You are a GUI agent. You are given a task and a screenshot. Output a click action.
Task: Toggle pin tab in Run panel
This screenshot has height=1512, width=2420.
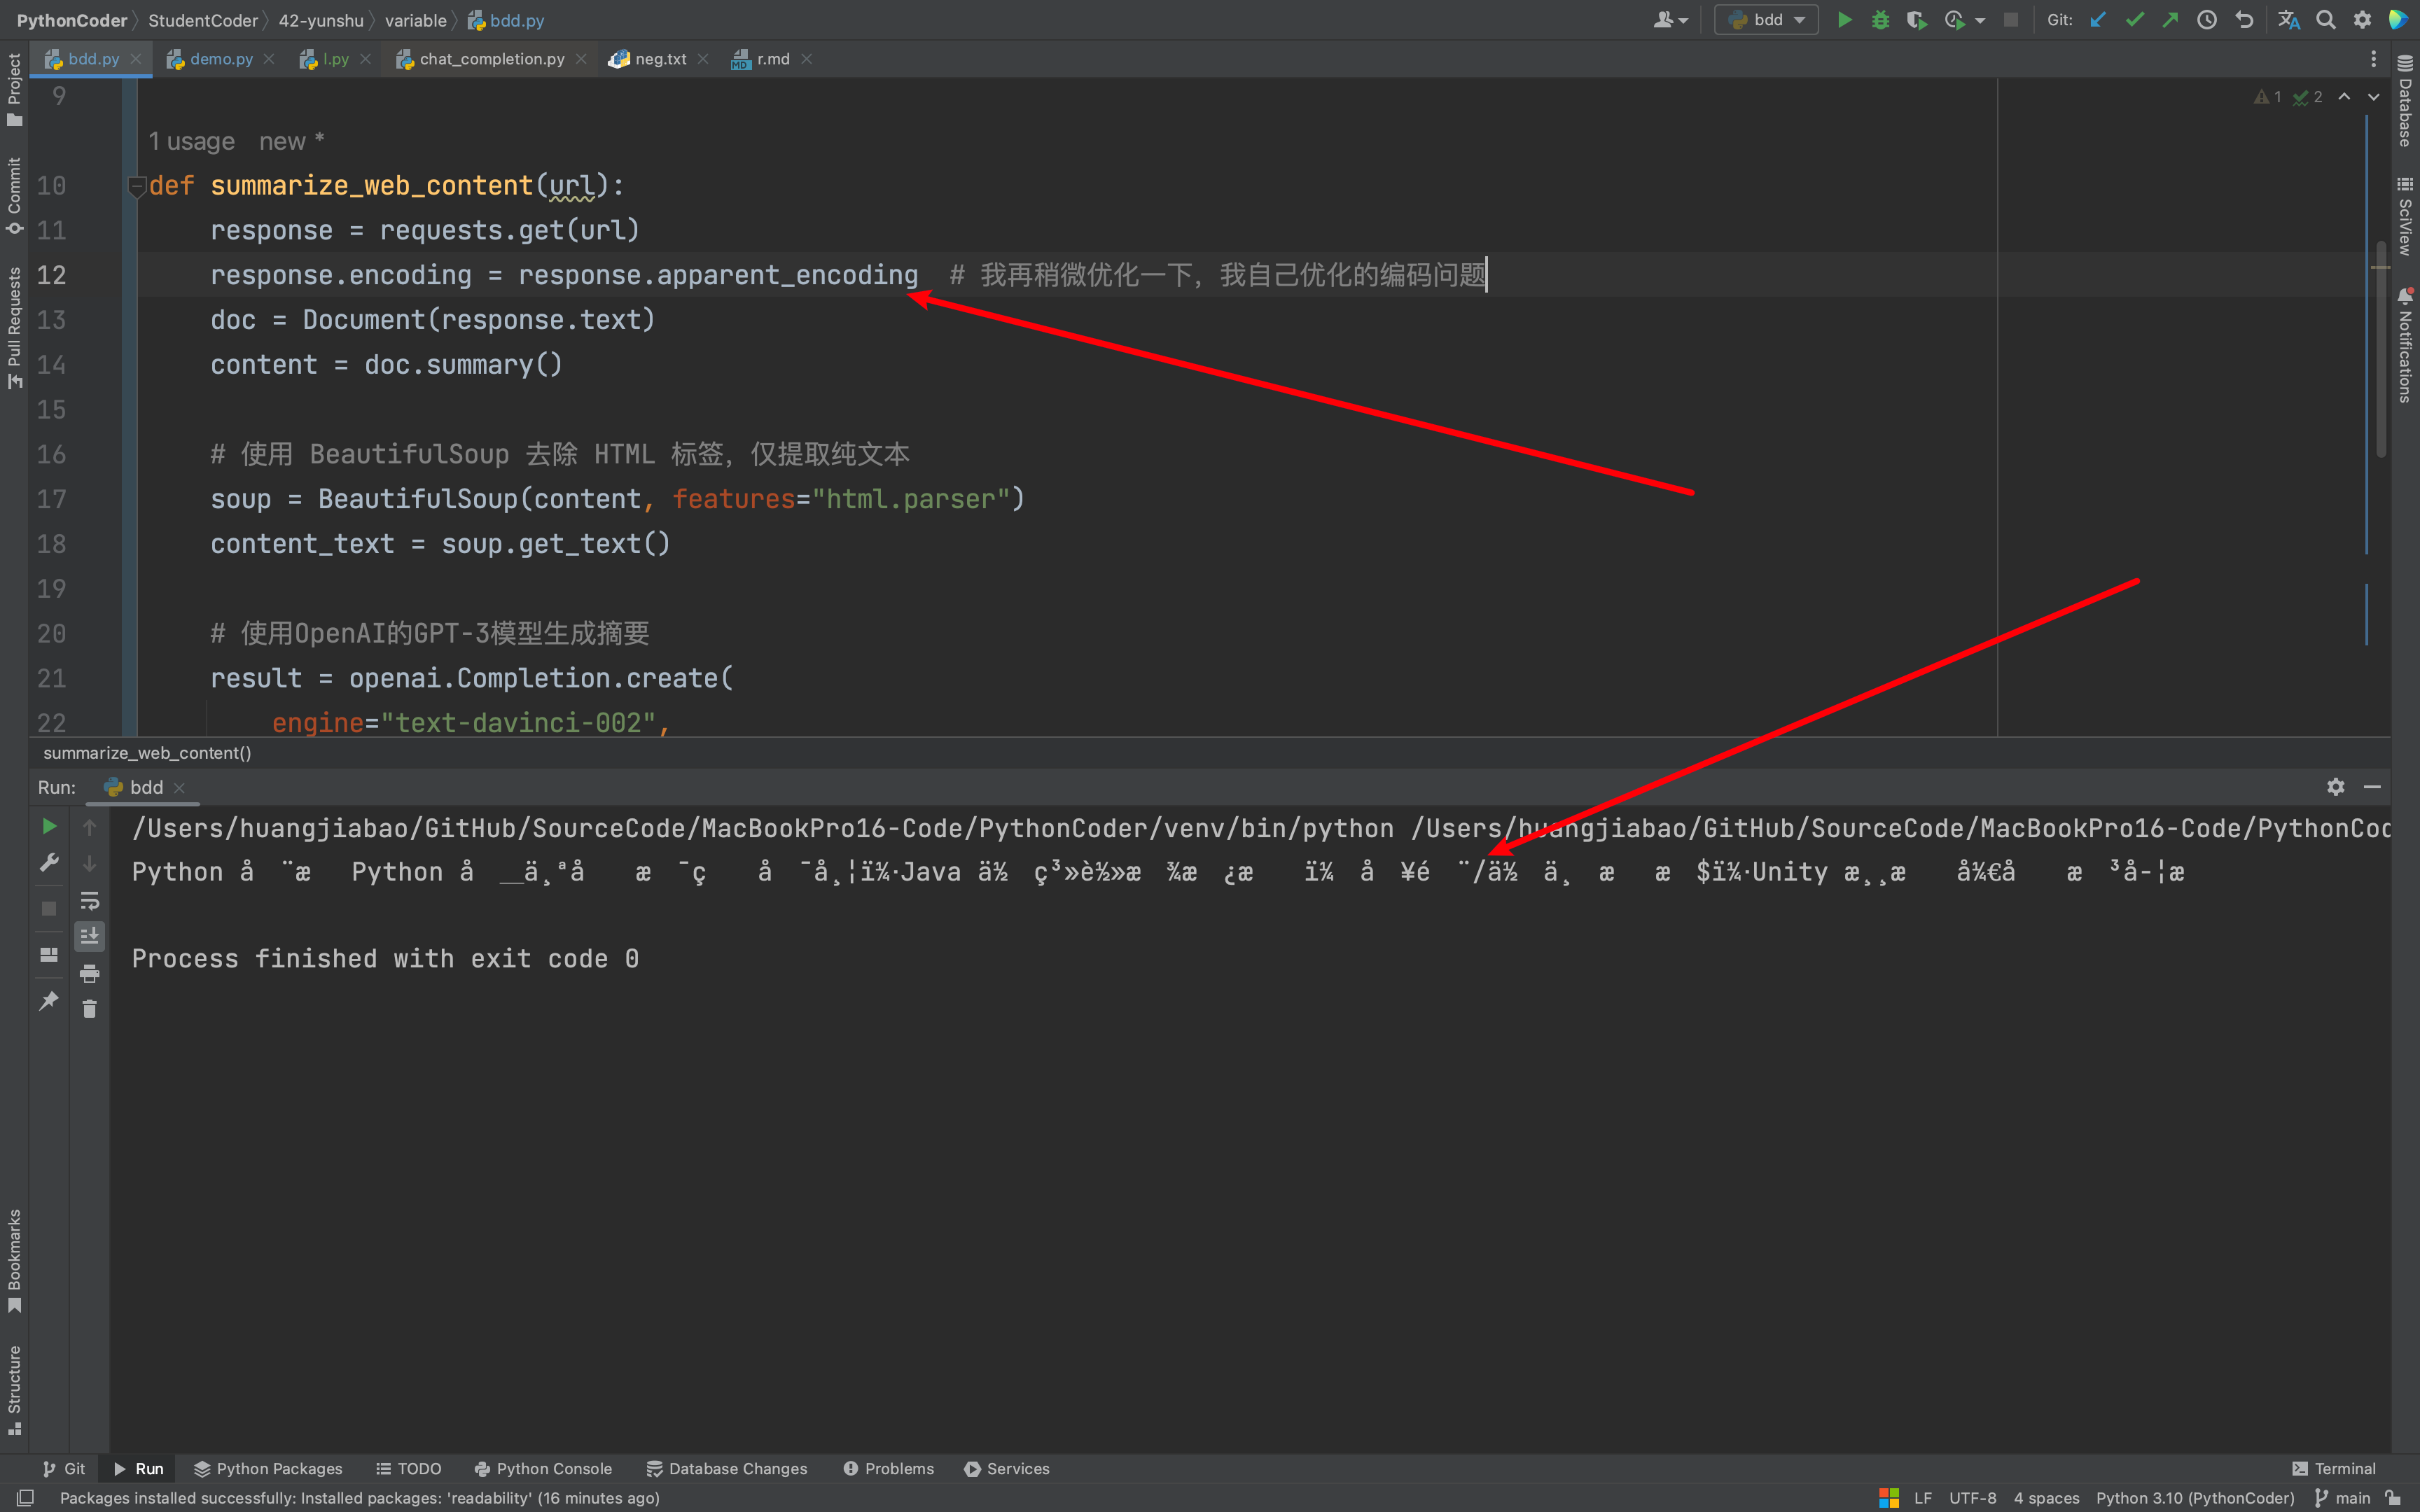pos(49,1000)
